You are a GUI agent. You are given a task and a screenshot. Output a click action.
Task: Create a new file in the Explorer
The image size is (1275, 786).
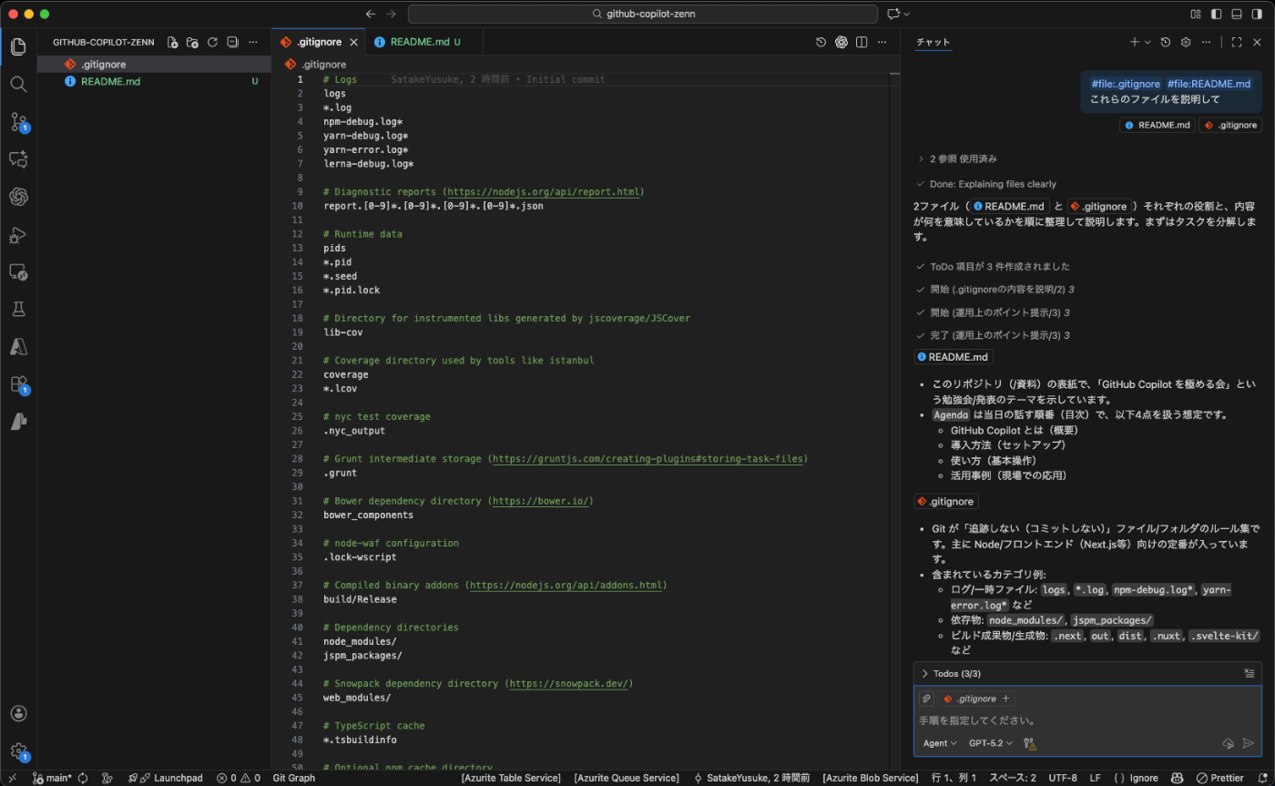click(x=172, y=42)
